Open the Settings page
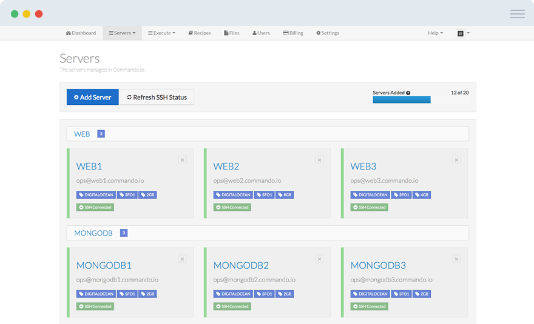534x324 pixels. click(x=328, y=33)
